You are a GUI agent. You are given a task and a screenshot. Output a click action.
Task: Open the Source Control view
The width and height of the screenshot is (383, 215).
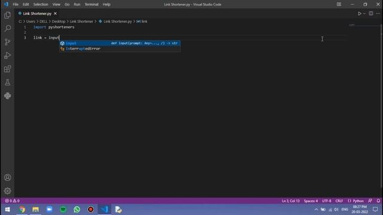pos(7,42)
